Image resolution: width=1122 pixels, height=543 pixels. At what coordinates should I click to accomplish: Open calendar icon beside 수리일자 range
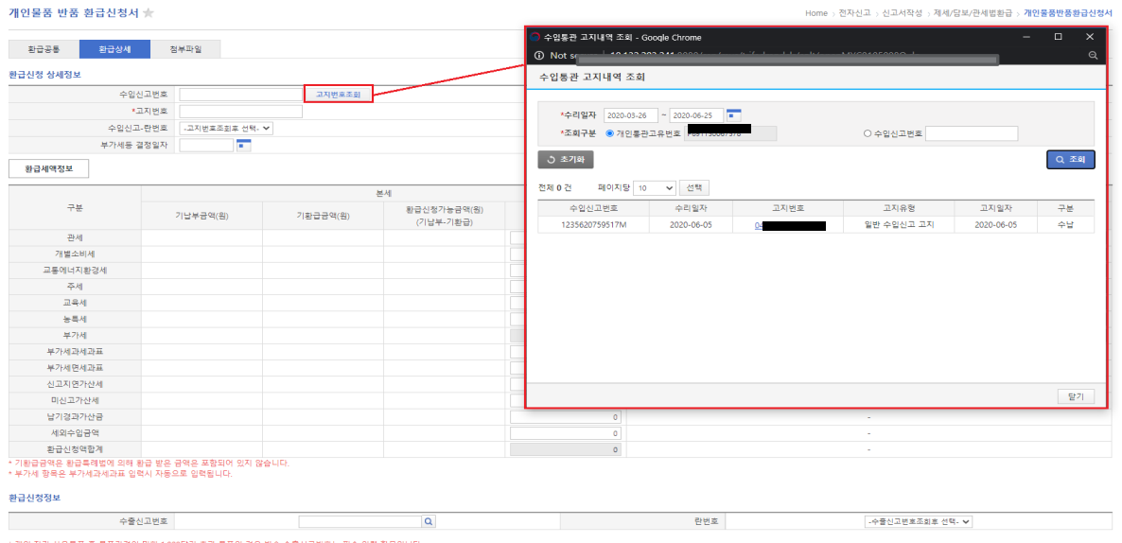point(734,114)
